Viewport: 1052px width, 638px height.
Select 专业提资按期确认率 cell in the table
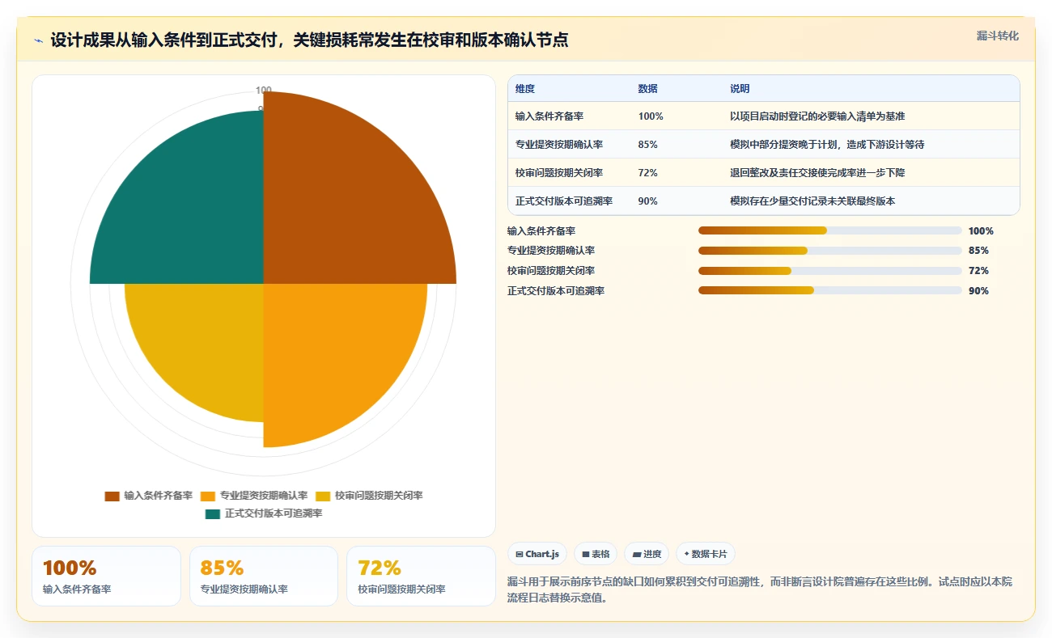click(559, 145)
